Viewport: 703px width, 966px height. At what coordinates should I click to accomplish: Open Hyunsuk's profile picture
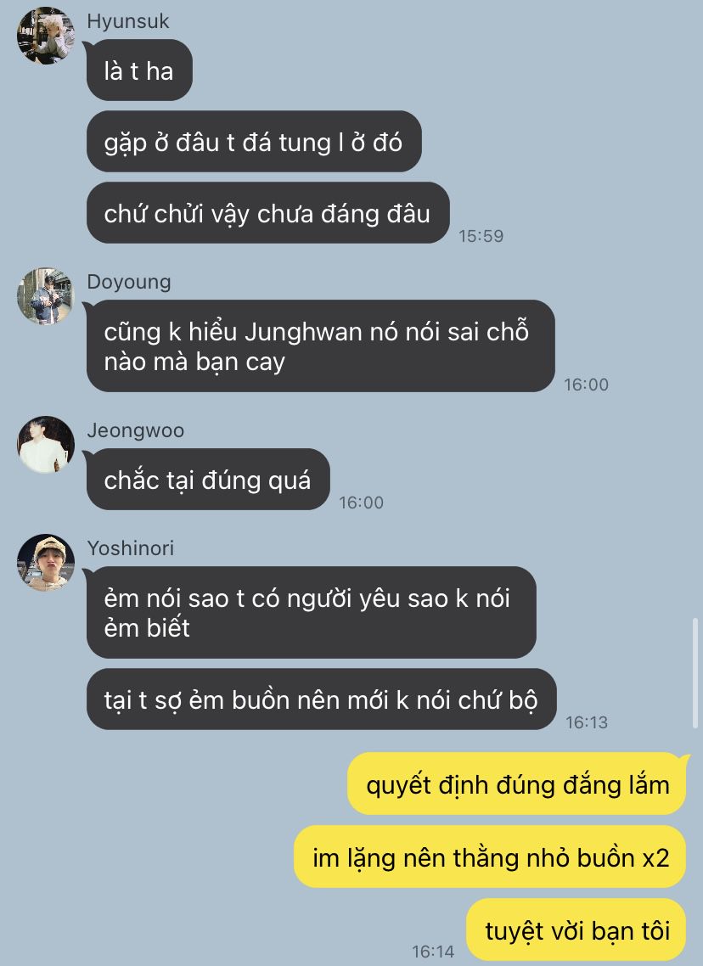coord(46,36)
